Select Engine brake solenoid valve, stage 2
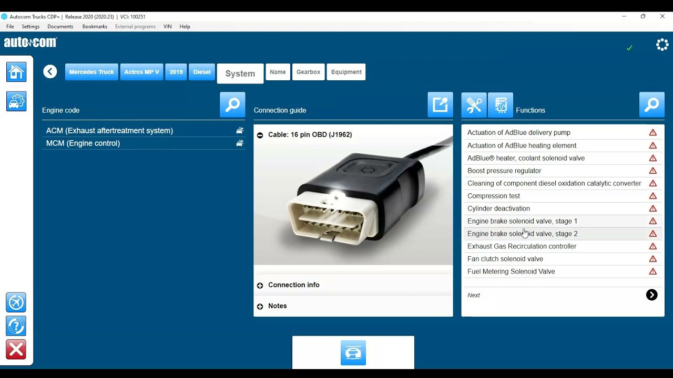The height and width of the screenshot is (378, 673). (563, 234)
